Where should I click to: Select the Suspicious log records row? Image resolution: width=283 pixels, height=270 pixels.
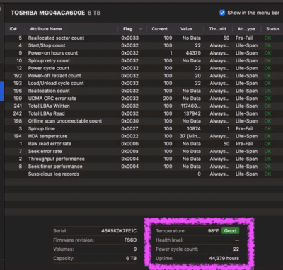[144, 174]
